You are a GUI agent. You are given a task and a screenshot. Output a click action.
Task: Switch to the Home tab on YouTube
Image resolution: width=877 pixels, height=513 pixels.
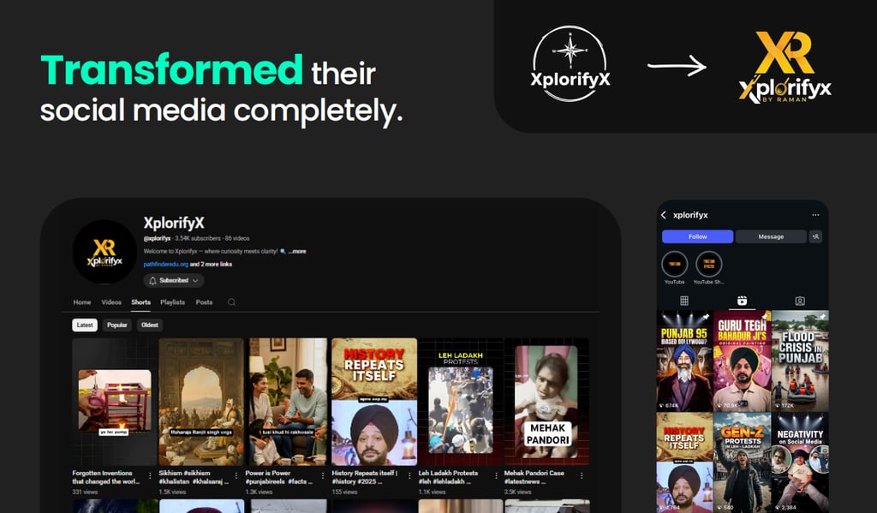pyautogui.click(x=82, y=302)
